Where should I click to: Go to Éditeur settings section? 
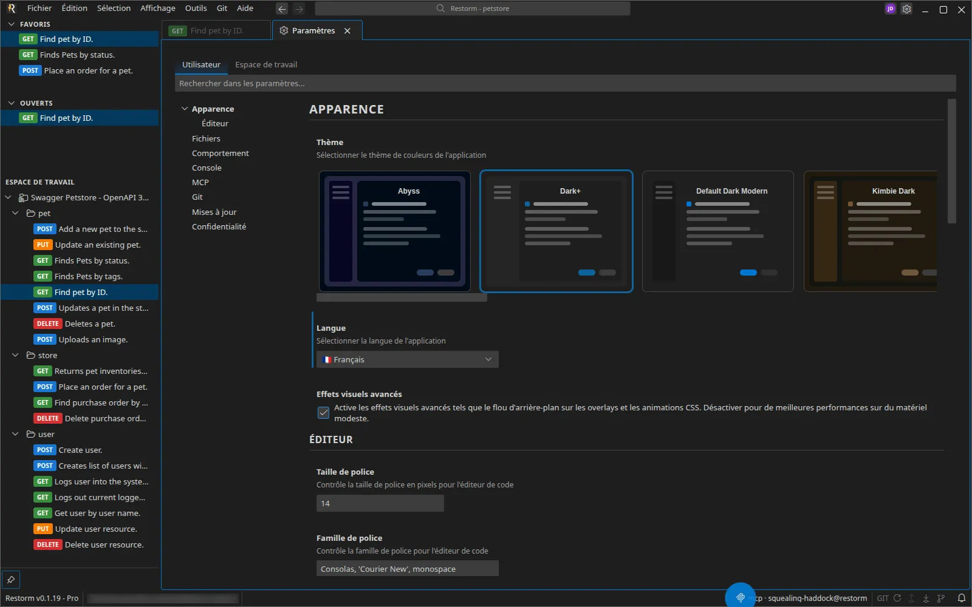click(215, 124)
